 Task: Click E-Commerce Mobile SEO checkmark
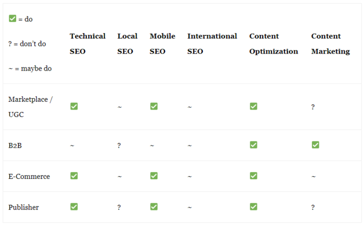pos(154,176)
